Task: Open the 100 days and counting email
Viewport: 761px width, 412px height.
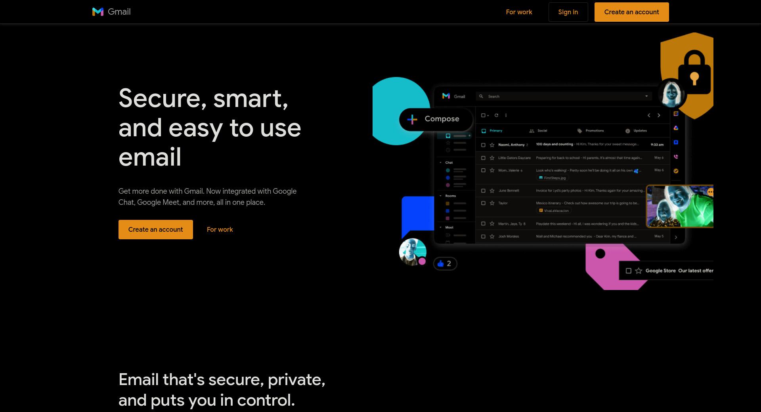Action: point(573,145)
